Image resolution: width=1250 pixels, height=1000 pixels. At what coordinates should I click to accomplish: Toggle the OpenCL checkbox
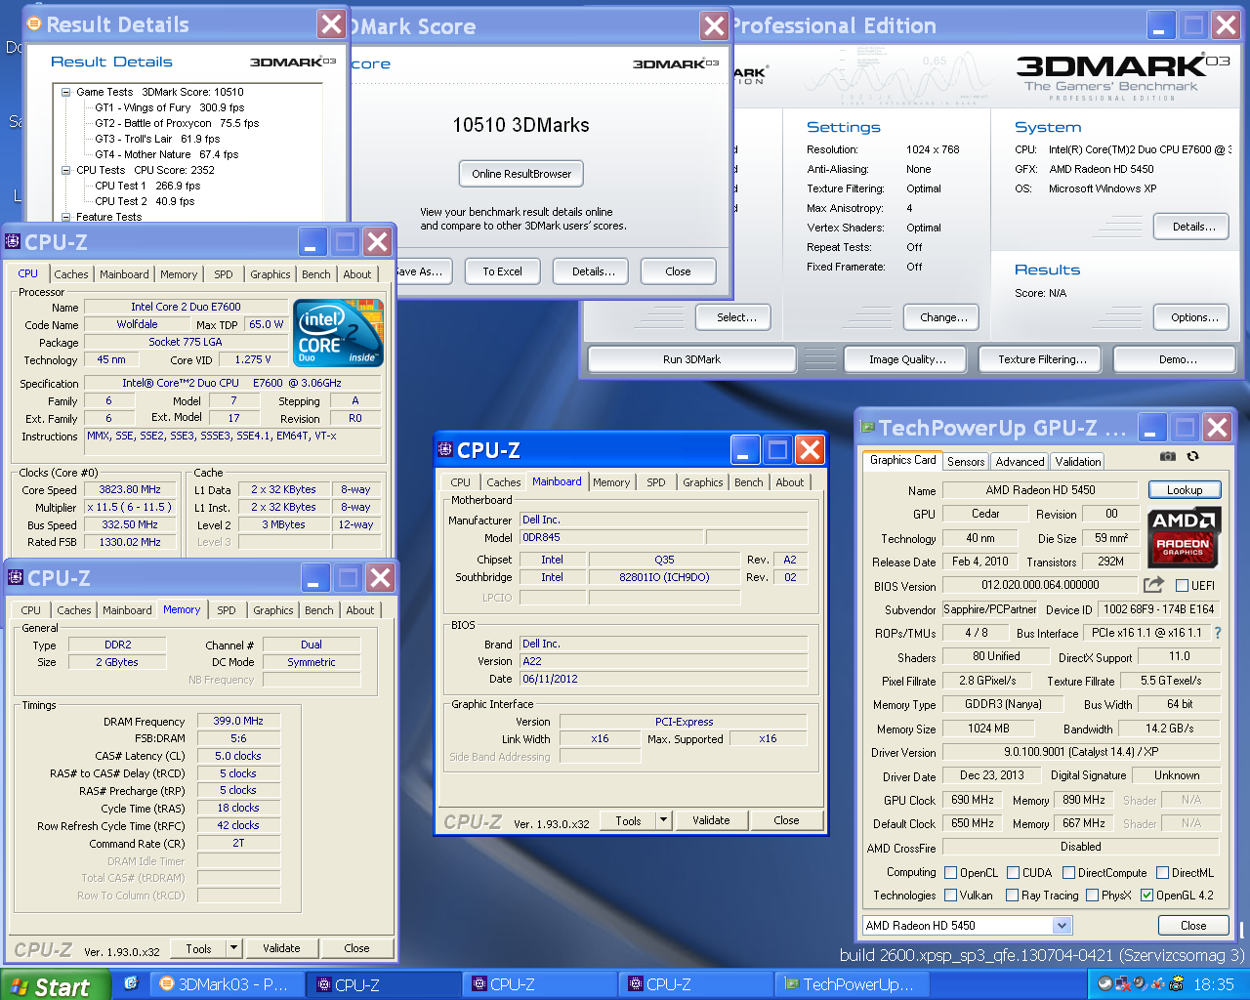951,873
